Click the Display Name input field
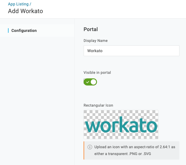The height and width of the screenshot is (165, 186). [132, 51]
